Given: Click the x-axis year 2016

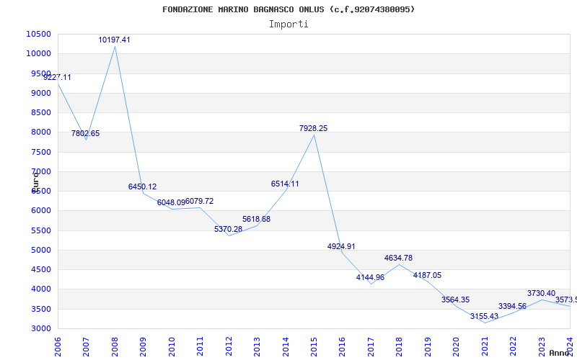Looking at the screenshot, I should pyautogui.click(x=342, y=346).
